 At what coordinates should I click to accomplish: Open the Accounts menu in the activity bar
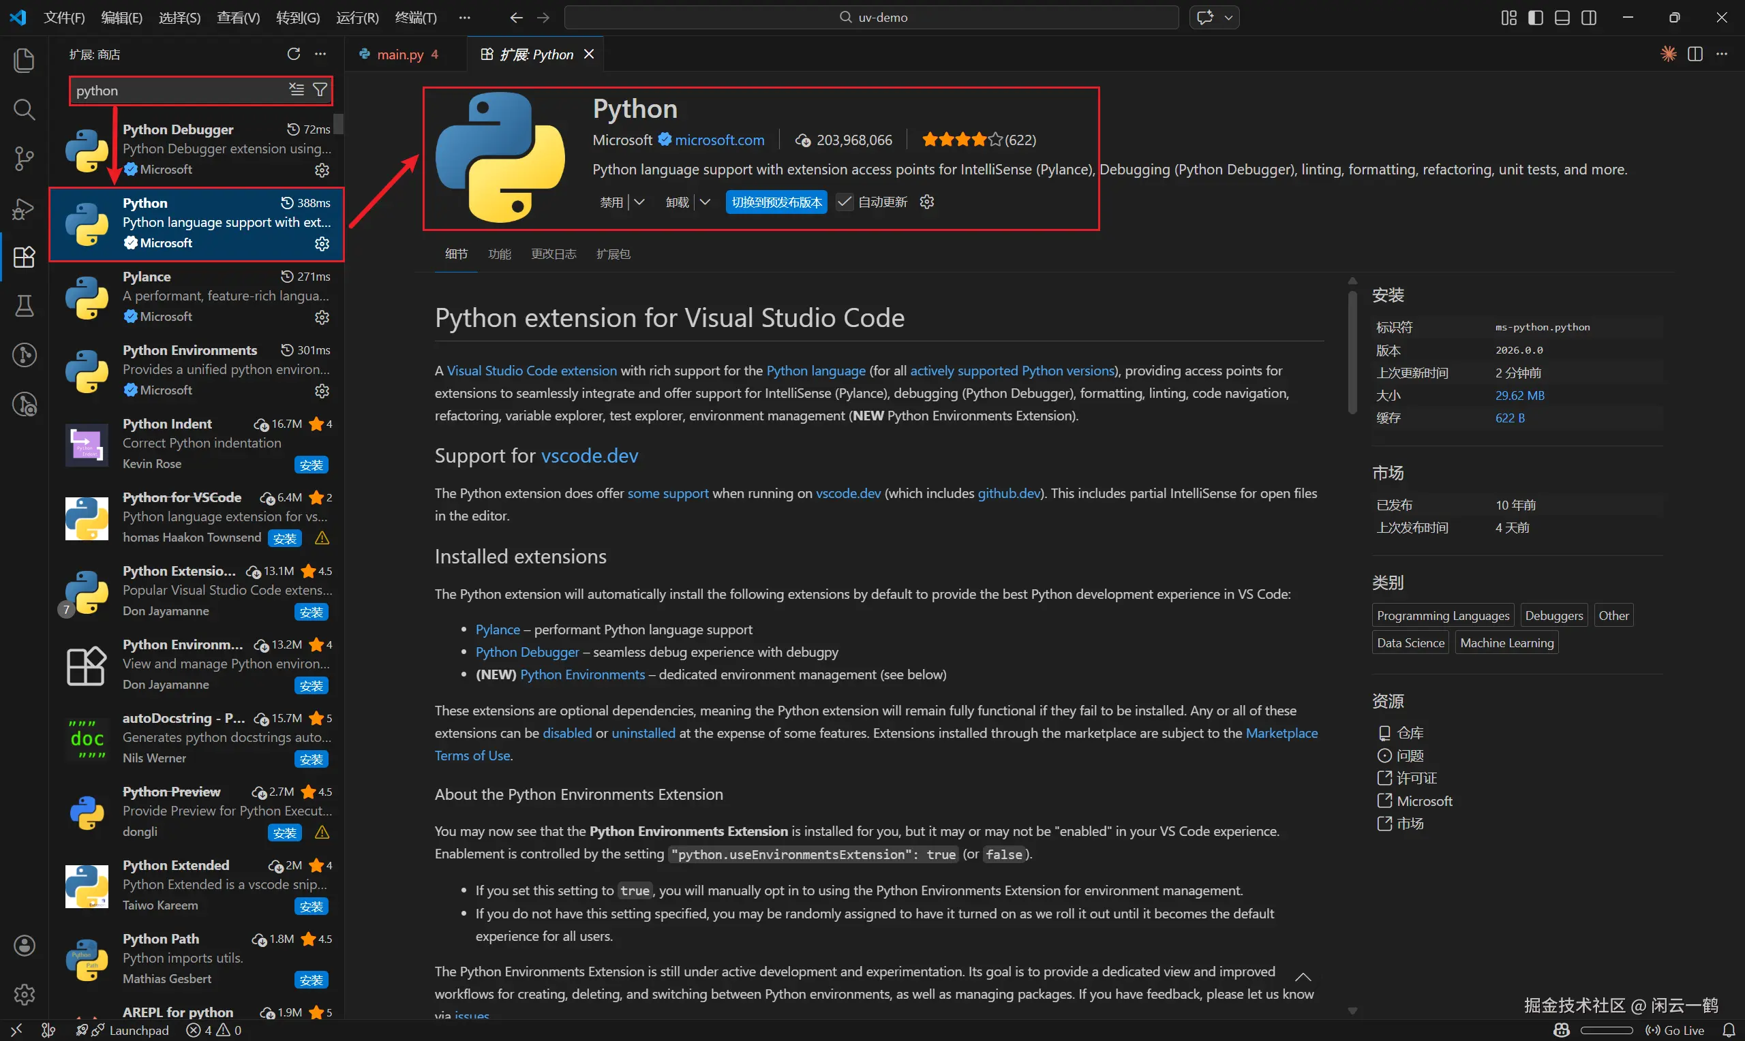point(24,946)
